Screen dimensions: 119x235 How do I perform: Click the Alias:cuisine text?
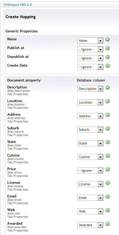click(x=15, y=159)
